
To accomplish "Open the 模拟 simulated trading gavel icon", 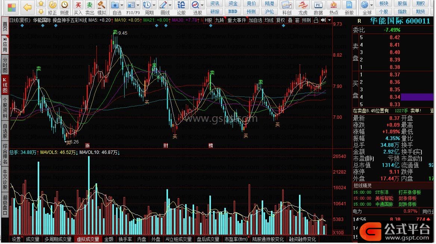I will (x=102, y=8).
